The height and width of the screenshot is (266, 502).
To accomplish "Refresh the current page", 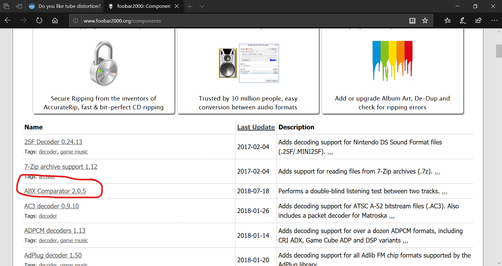I will [39, 20].
